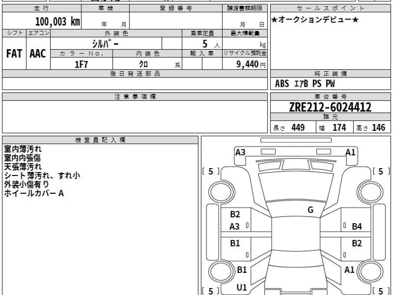The height and width of the screenshot is (295, 393).
Task: Click the equipment list ABS エアB PS PW
Action: tap(305, 84)
